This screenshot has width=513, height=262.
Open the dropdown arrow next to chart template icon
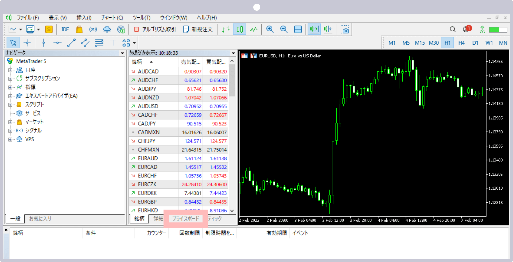coord(38,29)
